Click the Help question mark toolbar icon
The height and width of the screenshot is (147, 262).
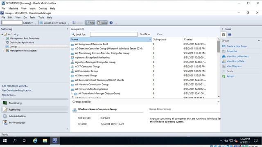pos(111,23)
